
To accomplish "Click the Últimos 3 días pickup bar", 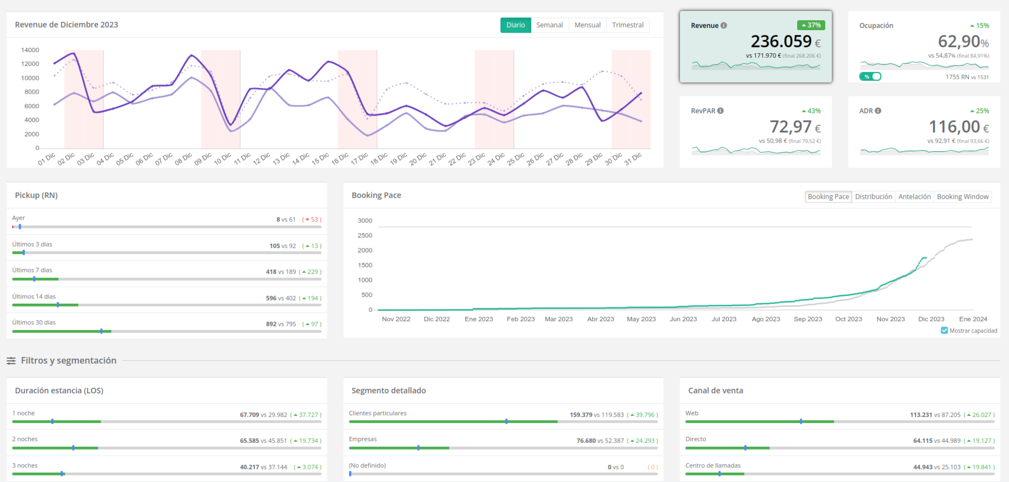I will click(167, 253).
